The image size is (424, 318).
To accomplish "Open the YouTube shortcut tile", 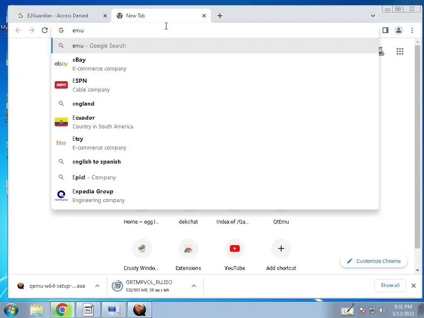I will (235, 248).
